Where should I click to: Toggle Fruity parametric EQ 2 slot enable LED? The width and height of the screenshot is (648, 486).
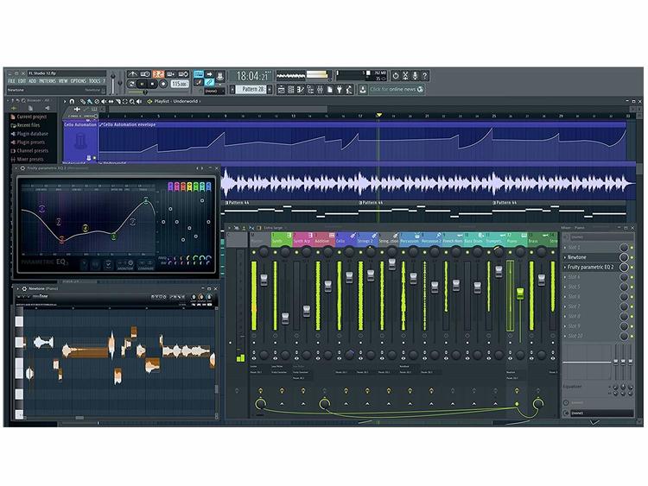(632, 267)
